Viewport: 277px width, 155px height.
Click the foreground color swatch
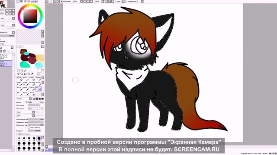click(39, 71)
